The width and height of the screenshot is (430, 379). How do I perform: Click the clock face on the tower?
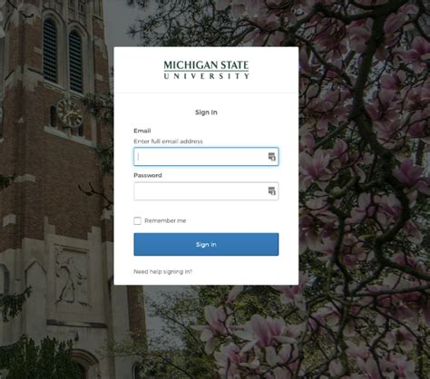(70, 112)
